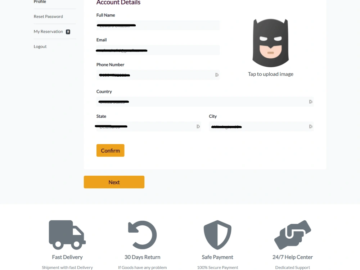This screenshot has height=270, width=360.
Task: Click '100% Secure Payment' text
Action: click(217, 267)
